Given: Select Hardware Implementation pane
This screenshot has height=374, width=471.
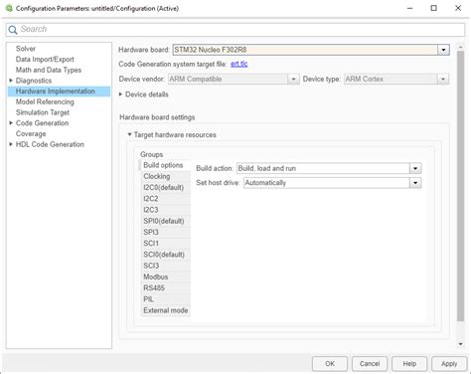Looking at the screenshot, I should click(59, 92).
